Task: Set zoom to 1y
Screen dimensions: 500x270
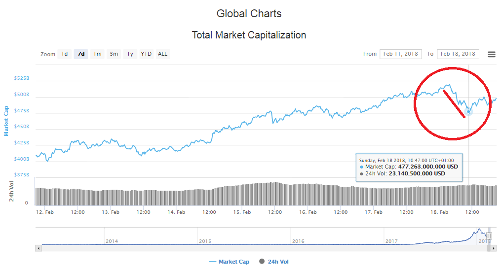Action: click(x=130, y=54)
